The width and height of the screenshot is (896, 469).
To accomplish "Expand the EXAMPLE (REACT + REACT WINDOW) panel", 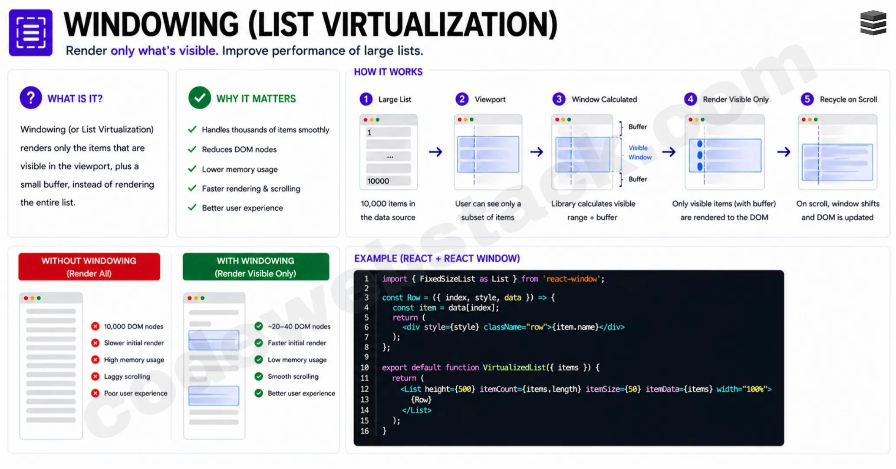I will pos(437,258).
